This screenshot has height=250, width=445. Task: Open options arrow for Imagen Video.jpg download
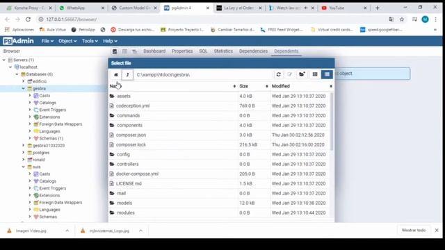click(67, 231)
